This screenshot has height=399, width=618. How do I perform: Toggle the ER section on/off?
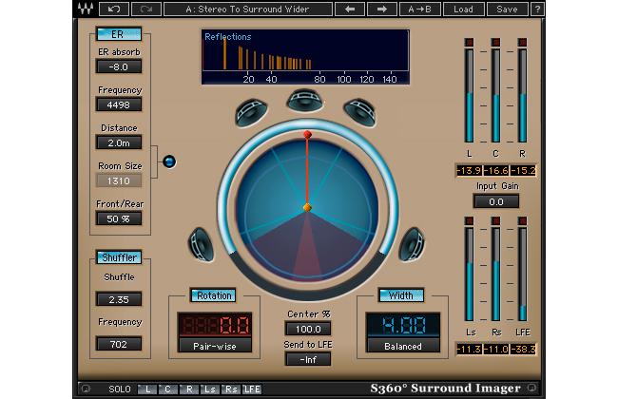pyautogui.click(x=118, y=34)
